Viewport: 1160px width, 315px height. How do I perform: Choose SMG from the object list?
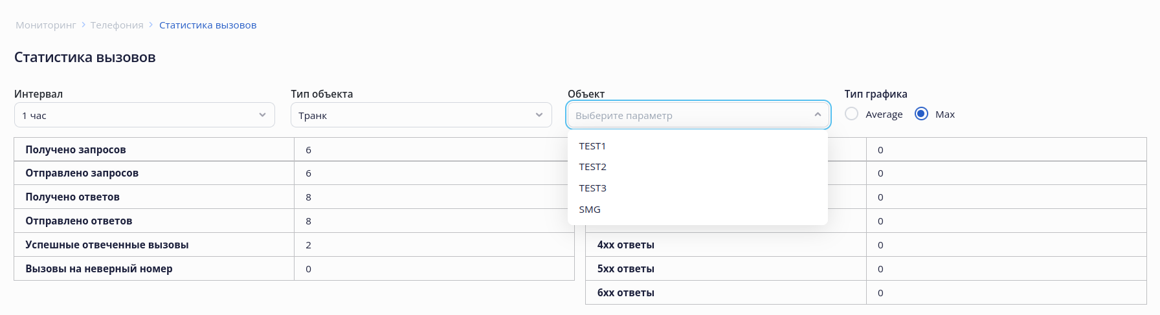[590, 210]
